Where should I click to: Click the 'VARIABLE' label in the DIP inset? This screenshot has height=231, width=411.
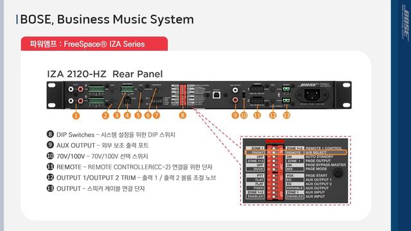pyautogui.click(x=295, y=188)
